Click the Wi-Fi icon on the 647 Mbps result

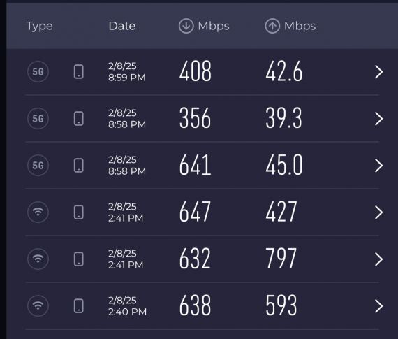(x=38, y=212)
